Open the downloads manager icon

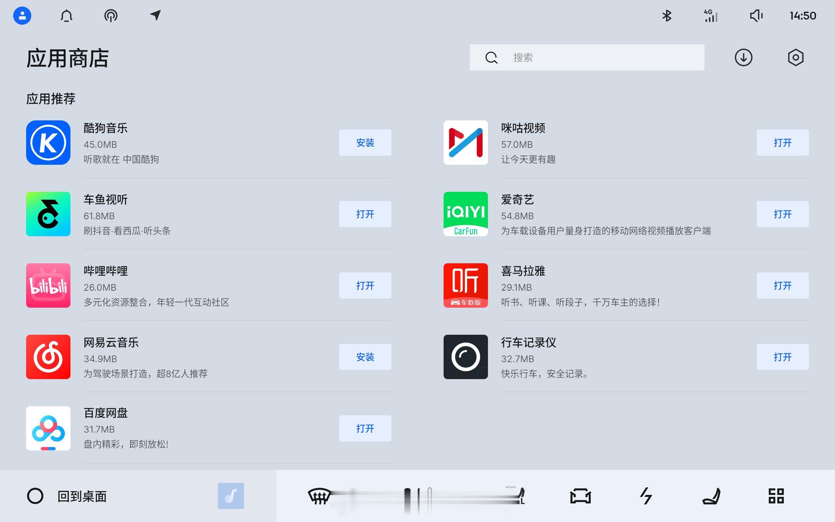743,57
